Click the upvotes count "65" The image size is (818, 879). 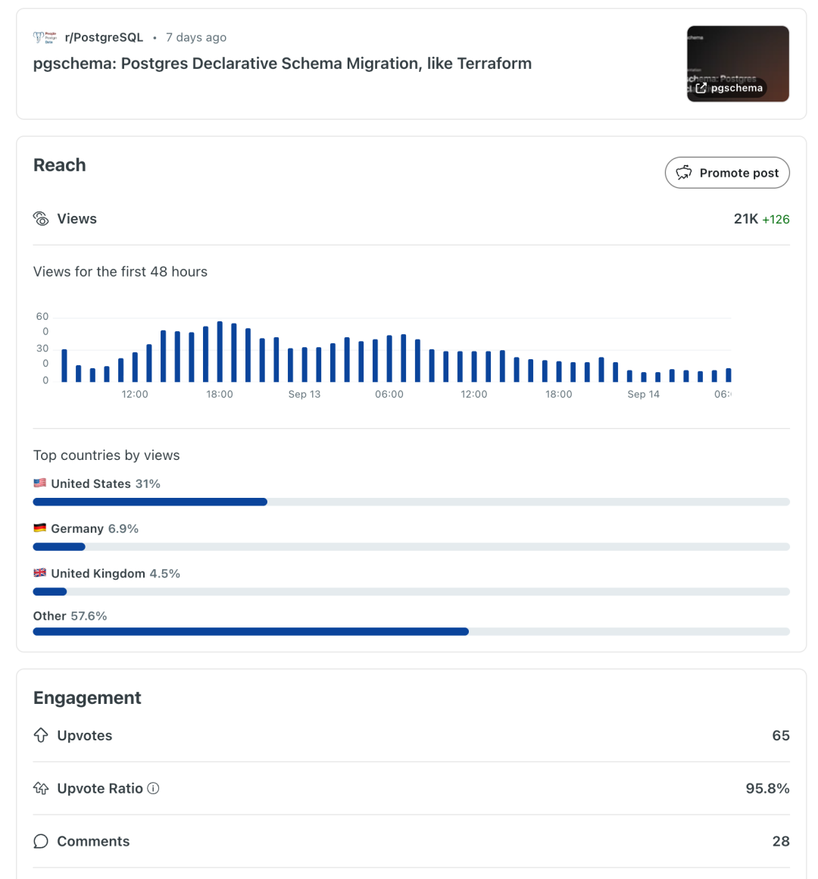point(781,736)
